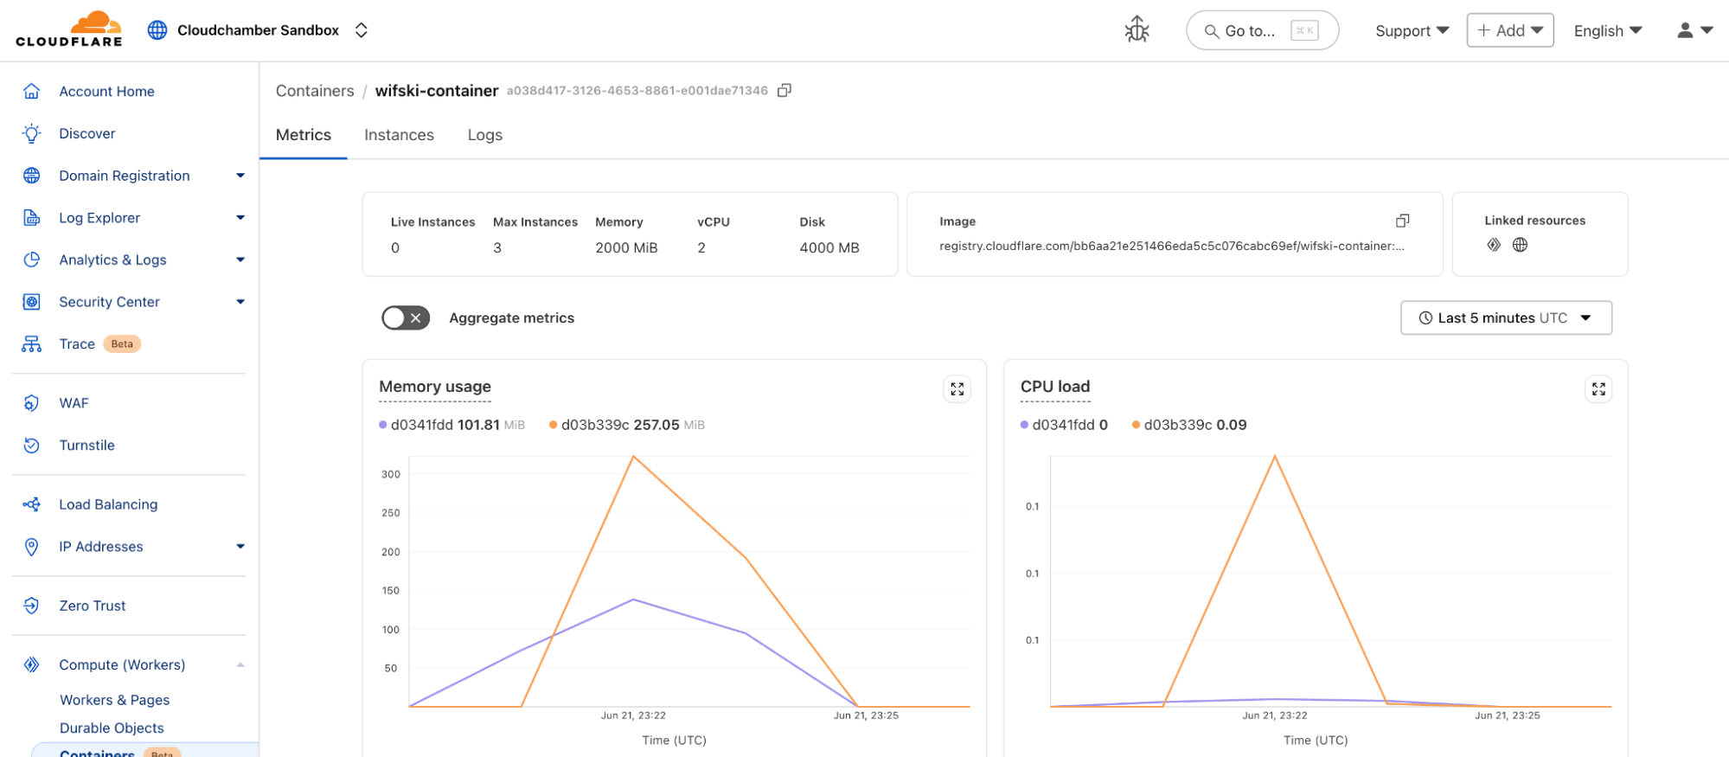Open the Go to... search box
This screenshot has height=757, width=1729.
tap(1262, 30)
